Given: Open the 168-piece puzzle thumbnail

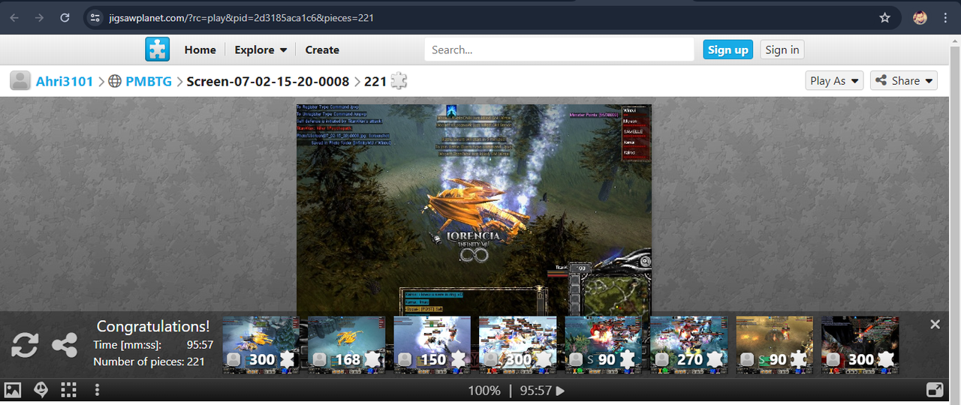Looking at the screenshot, I should [346, 345].
